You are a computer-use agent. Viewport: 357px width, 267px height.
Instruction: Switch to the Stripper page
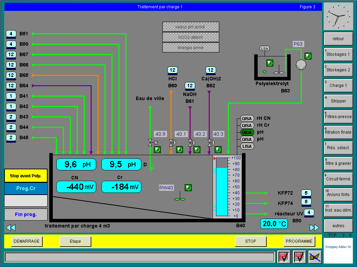click(338, 101)
